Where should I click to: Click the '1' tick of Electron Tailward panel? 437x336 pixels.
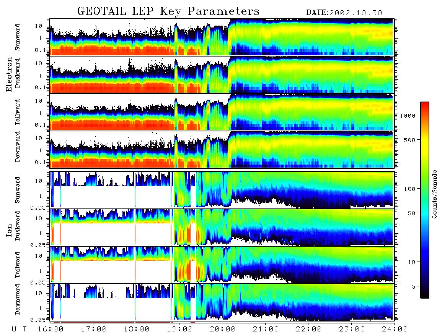pyautogui.click(x=41, y=113)
